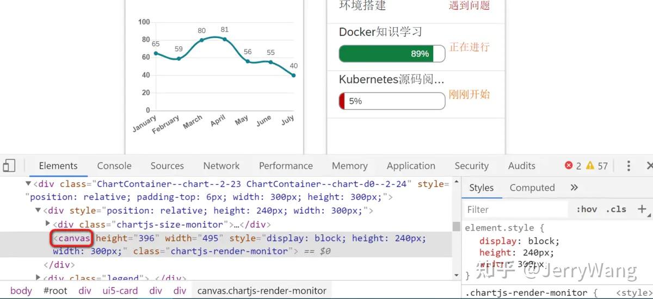Open the Performance tab
The width and height of the screenshot is (653, 299).
286,166
